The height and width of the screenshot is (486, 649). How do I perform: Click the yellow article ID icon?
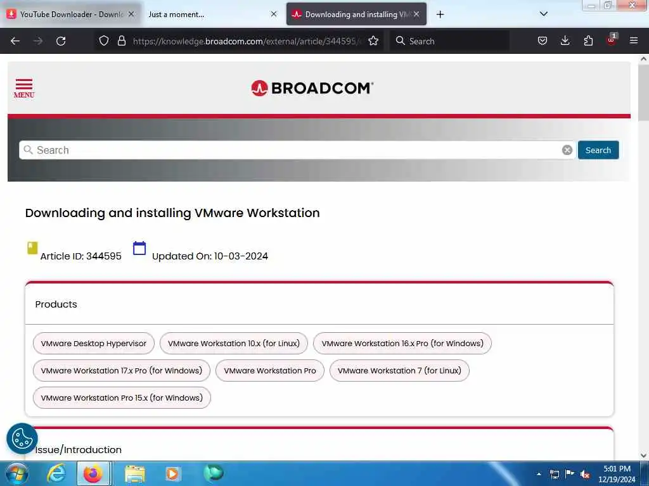[x=32, y=248]
